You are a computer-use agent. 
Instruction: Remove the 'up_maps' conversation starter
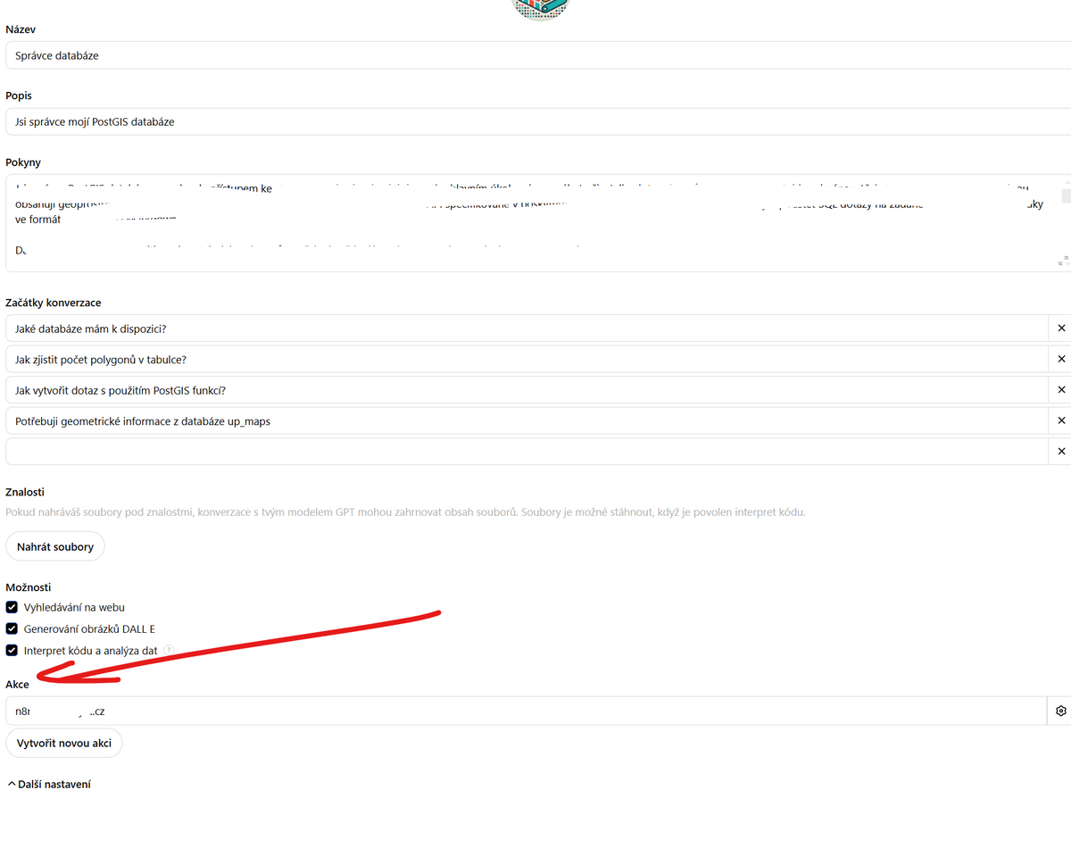(1061, 420)
